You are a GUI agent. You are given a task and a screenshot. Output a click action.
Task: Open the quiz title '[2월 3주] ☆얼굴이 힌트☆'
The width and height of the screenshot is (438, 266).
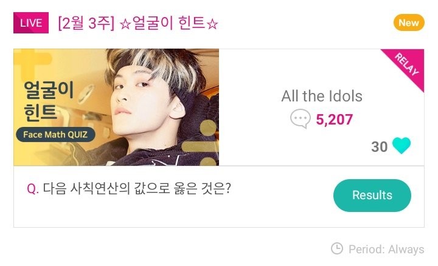pos(138,23)
